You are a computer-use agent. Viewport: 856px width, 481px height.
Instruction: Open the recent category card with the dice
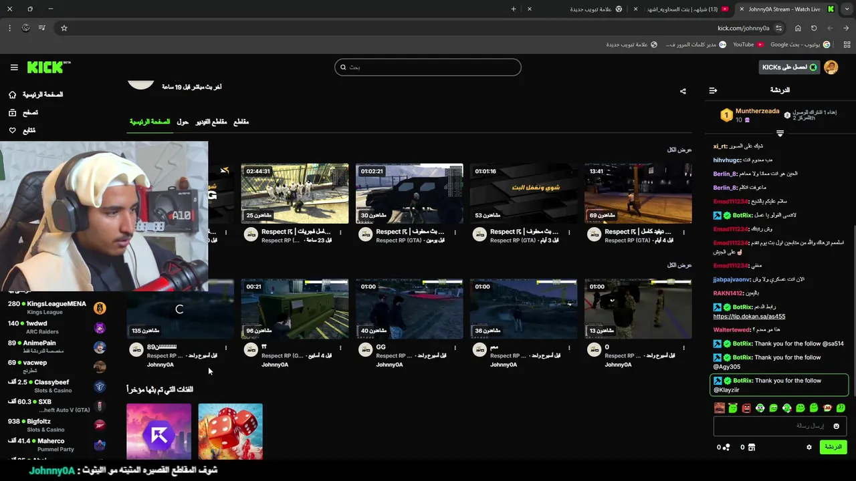coord(231,432)
